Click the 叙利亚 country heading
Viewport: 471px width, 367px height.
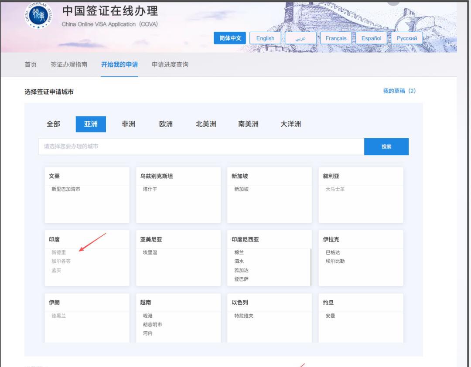click(331, 176)
